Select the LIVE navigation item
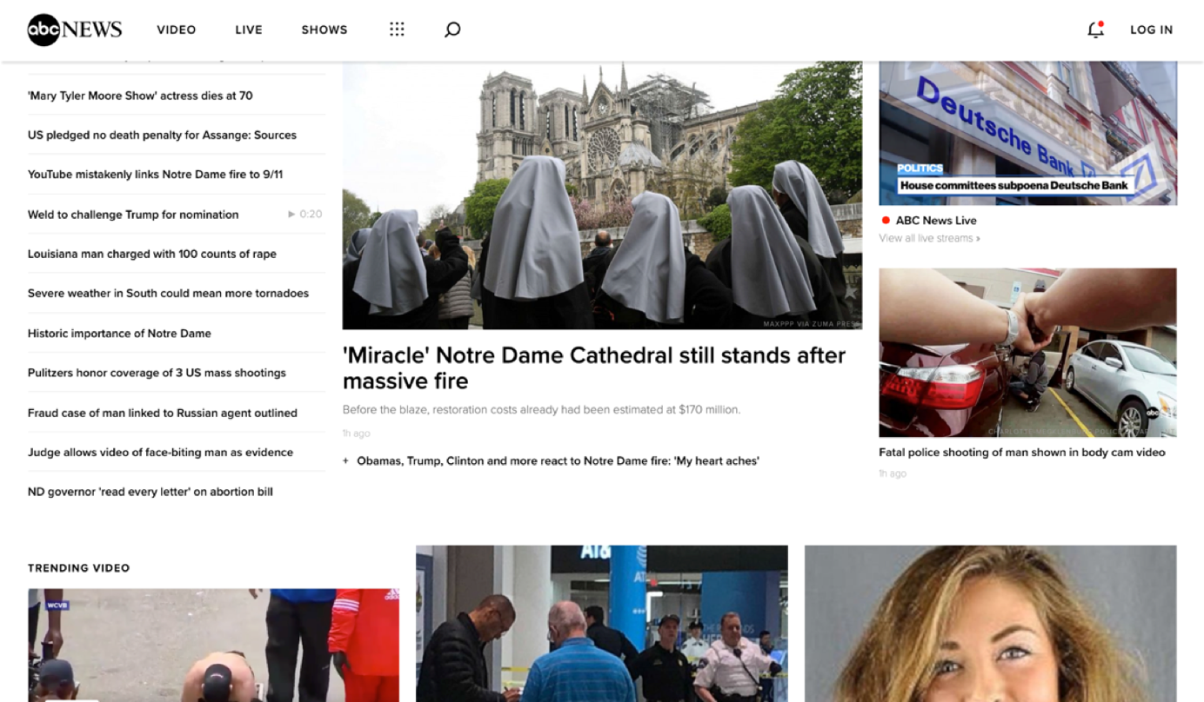Viewport: 1204px width, 702px height. tap(249, 30)
